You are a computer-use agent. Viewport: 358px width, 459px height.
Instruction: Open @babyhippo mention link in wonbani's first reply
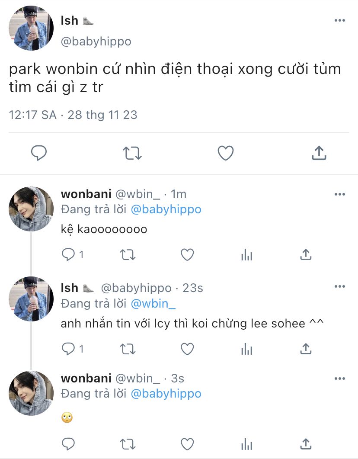coord(166,209)
